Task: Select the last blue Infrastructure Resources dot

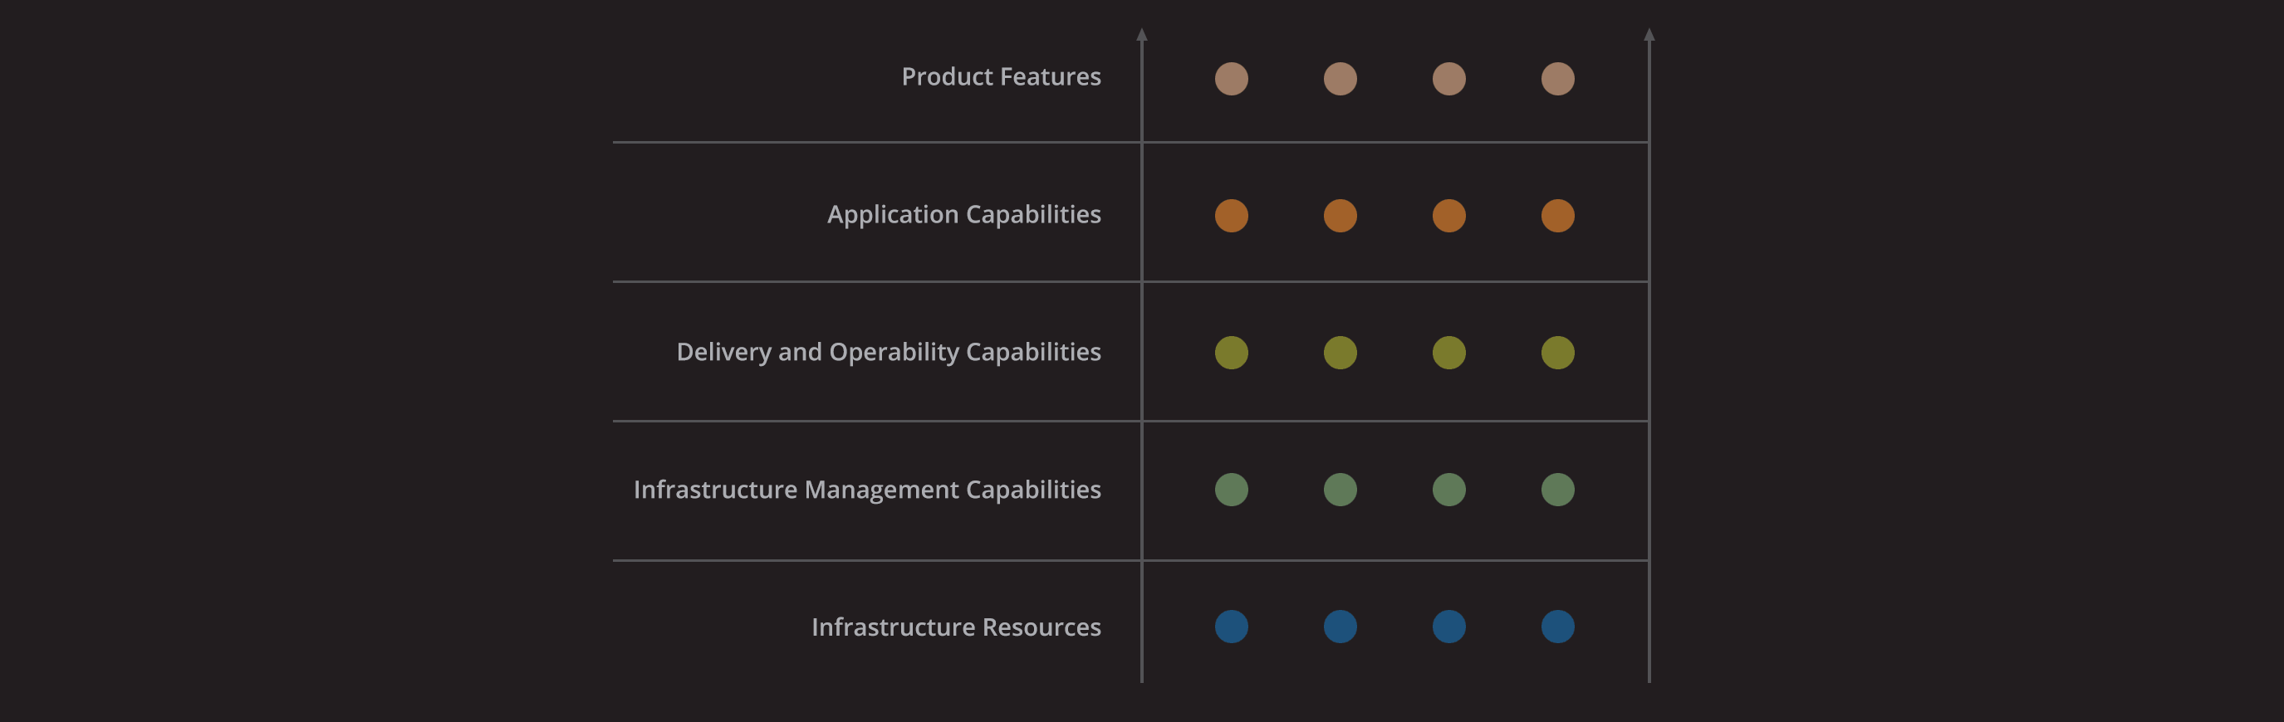Action: tap(1557, 627)
